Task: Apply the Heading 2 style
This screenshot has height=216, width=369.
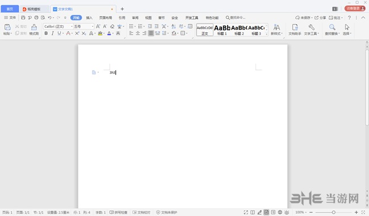Action: [x=239, y=30]
